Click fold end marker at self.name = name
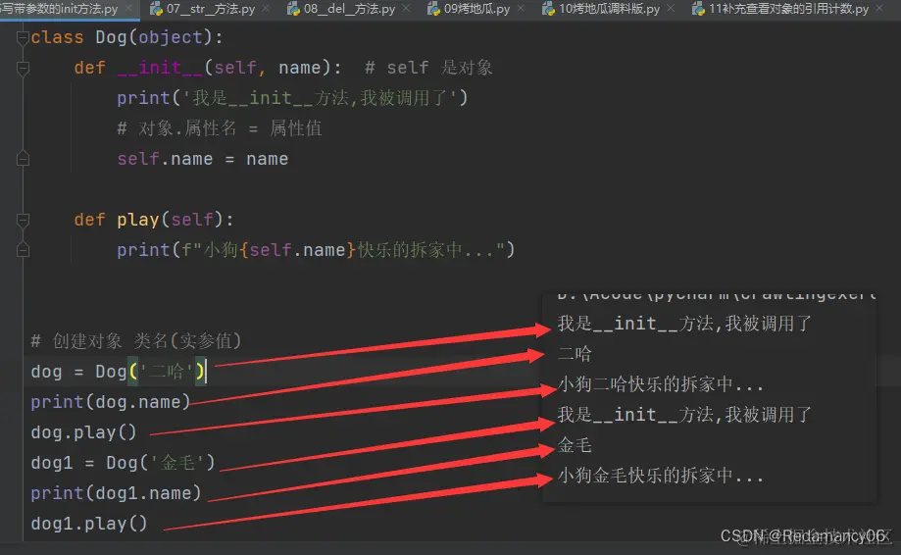This screenshot has height=555, width=901. (x=23, y=159)
